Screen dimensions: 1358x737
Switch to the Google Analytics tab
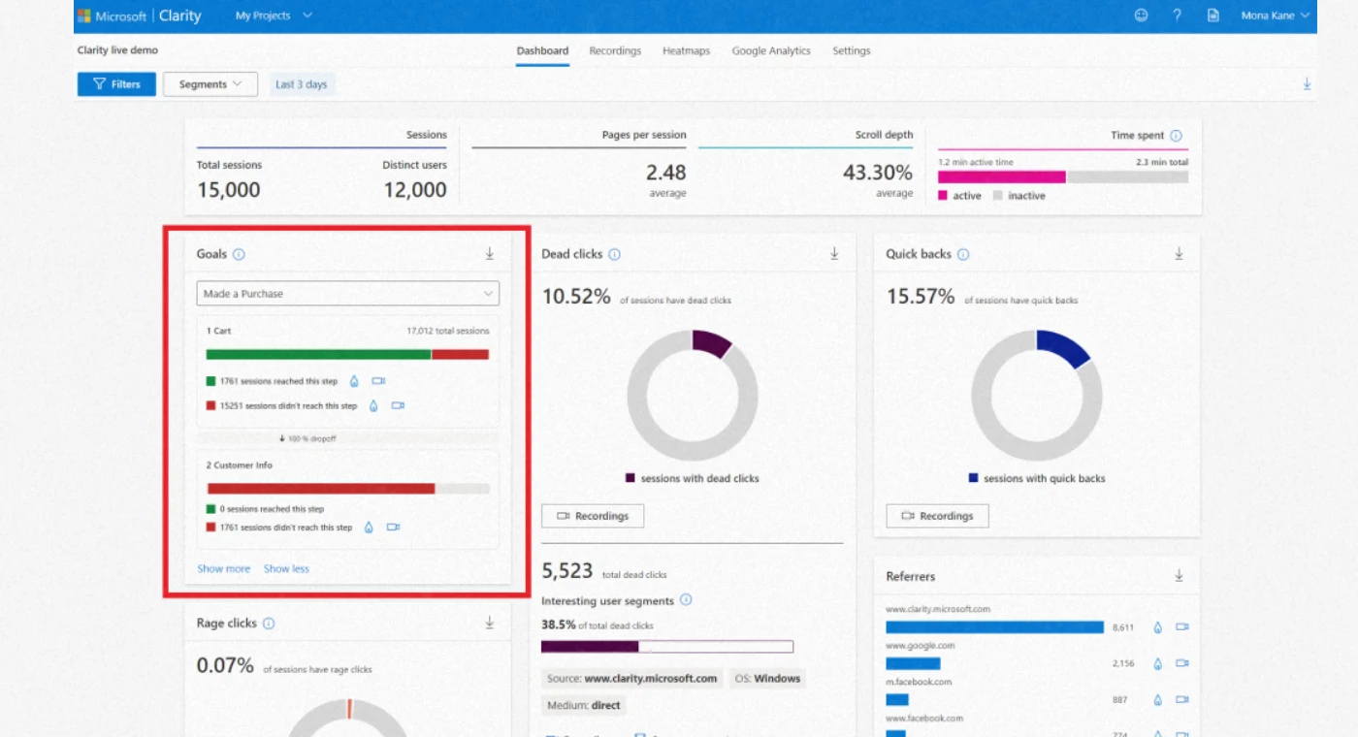pos(771,51)
